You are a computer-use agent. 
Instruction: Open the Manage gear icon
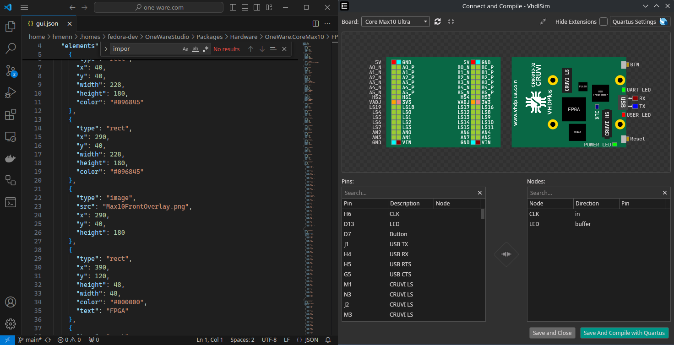point(11,324)
